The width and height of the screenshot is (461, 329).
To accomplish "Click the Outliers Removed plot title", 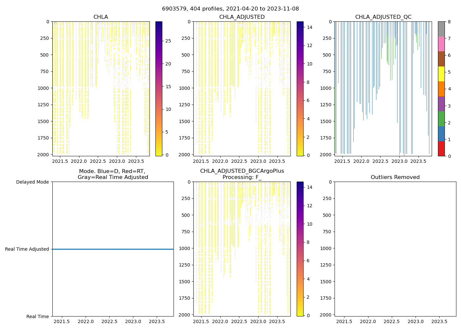I will click(x=395, y=177).
